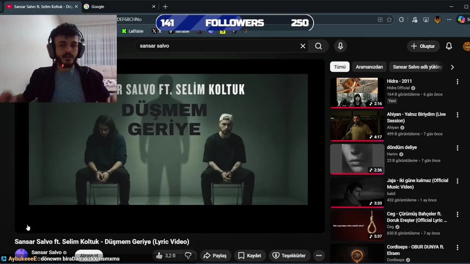Like the video with thumbs up
Viewport: 470px width, 264px height.
(166, 256)
